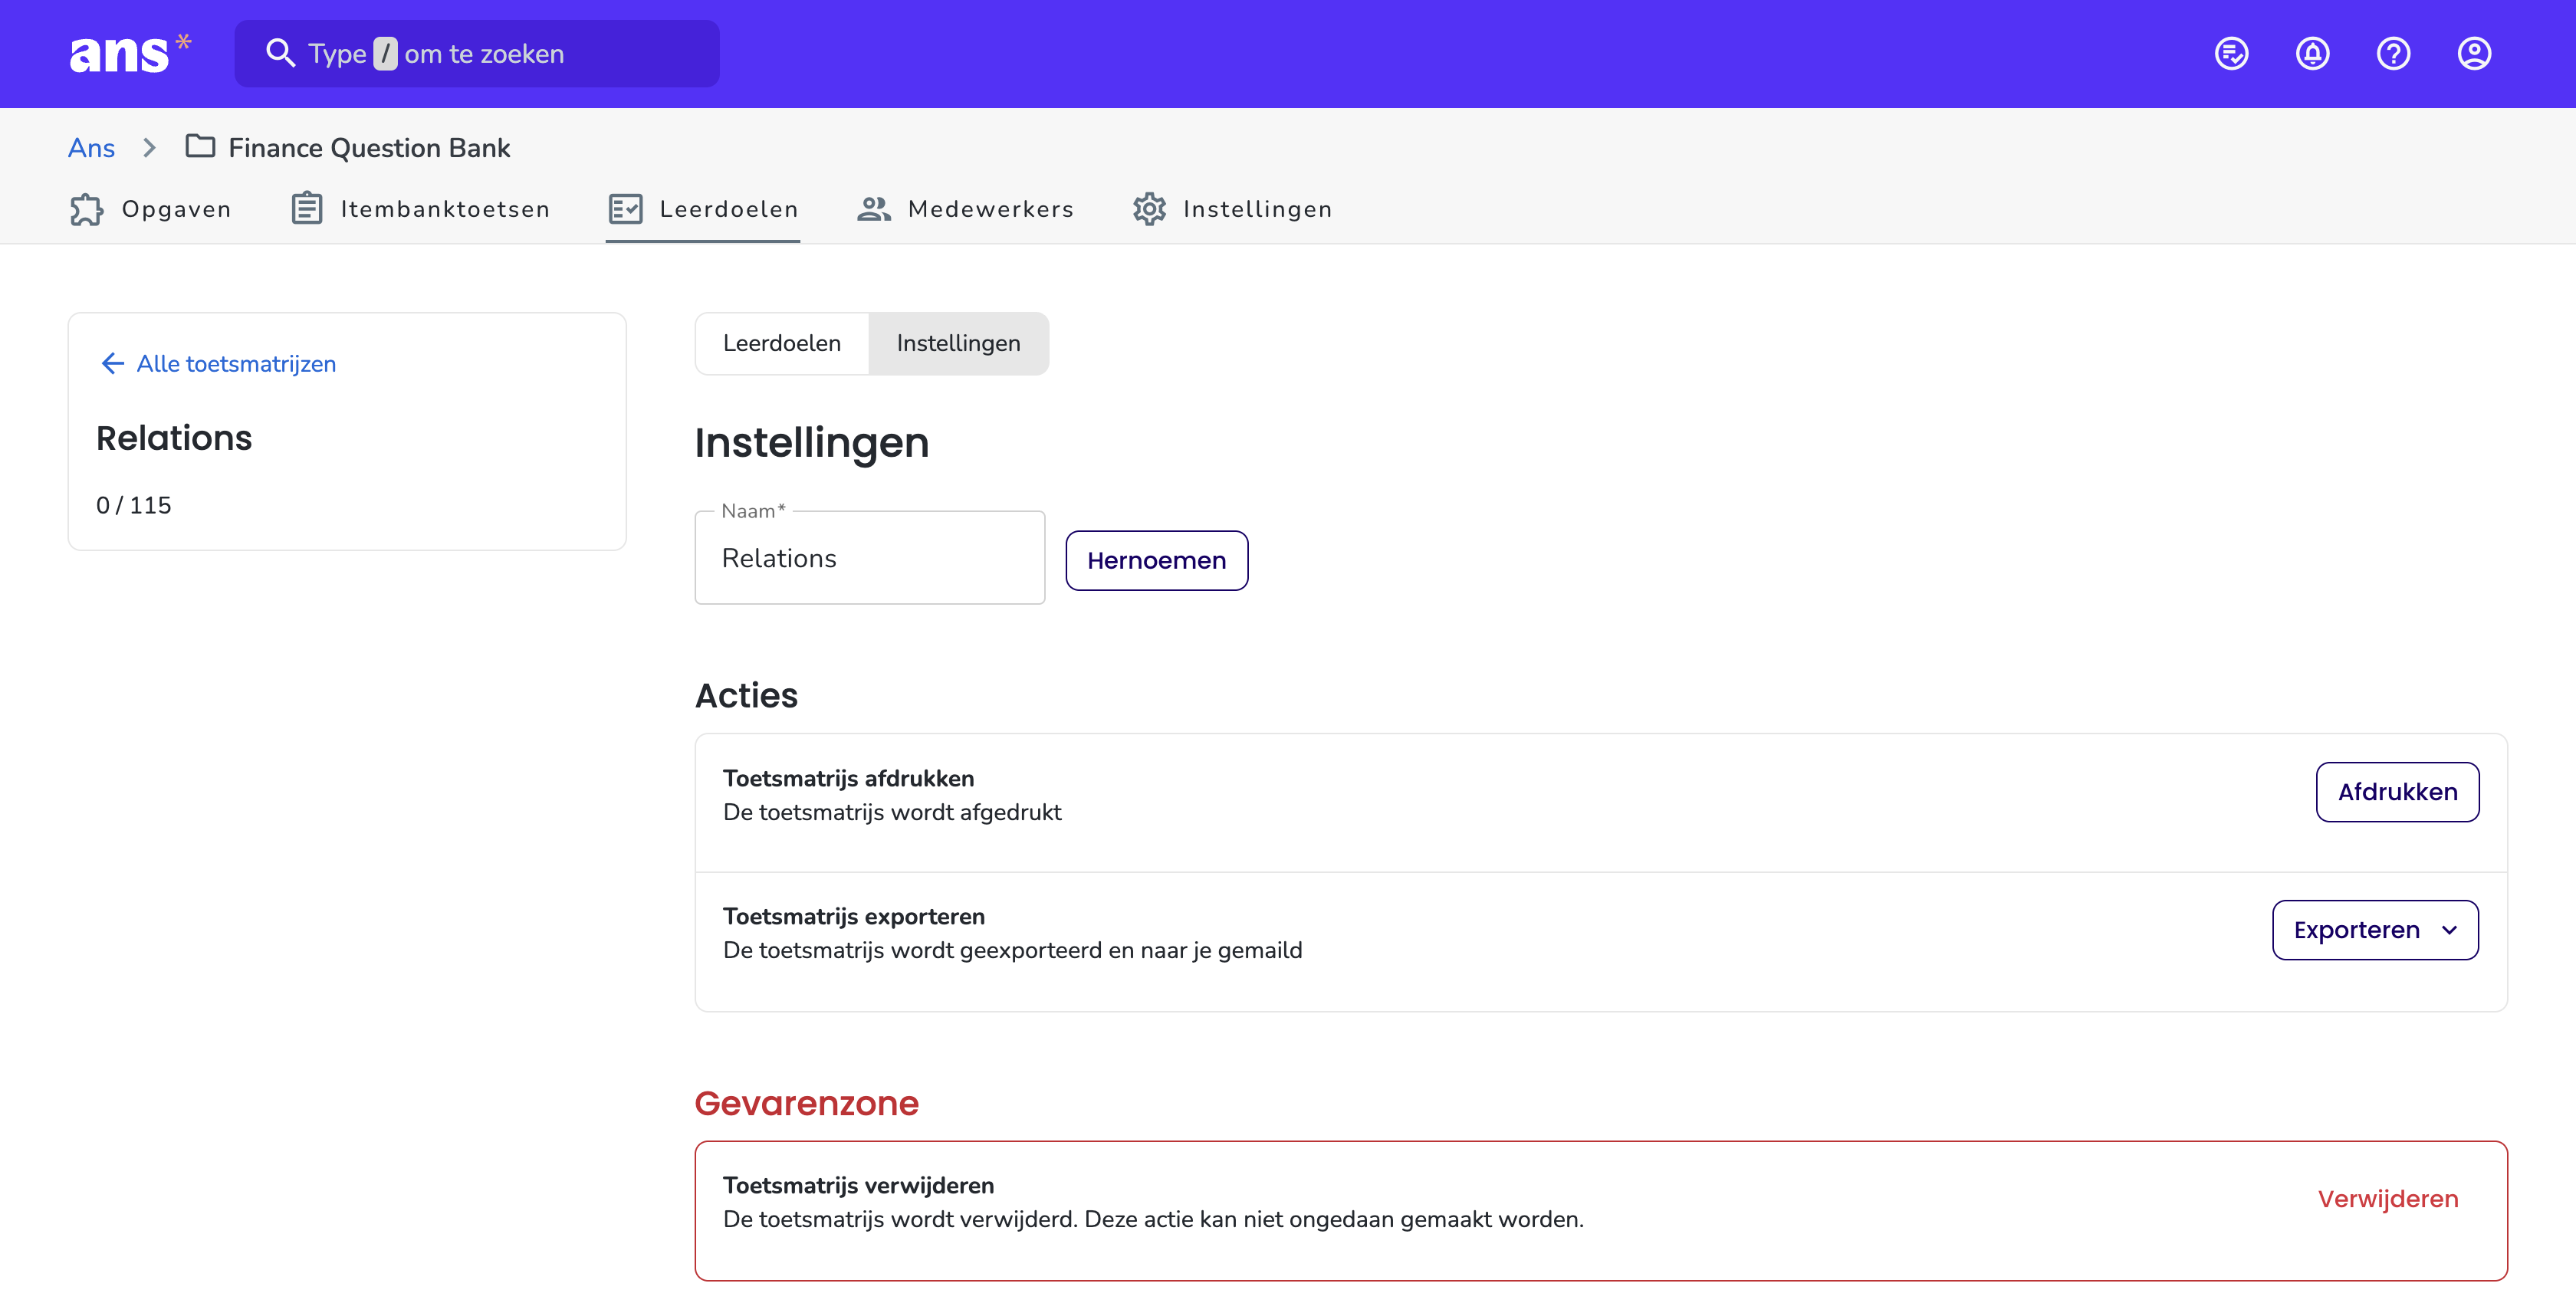Click the back arrow beside Alle toetsmatrijzen
Image resolution: width=2576 pixels, height=1303 pixels.
coord(112,363)
